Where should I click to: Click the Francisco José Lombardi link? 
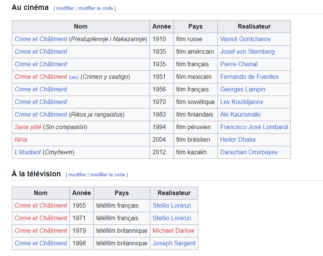[x=254, y=127]
